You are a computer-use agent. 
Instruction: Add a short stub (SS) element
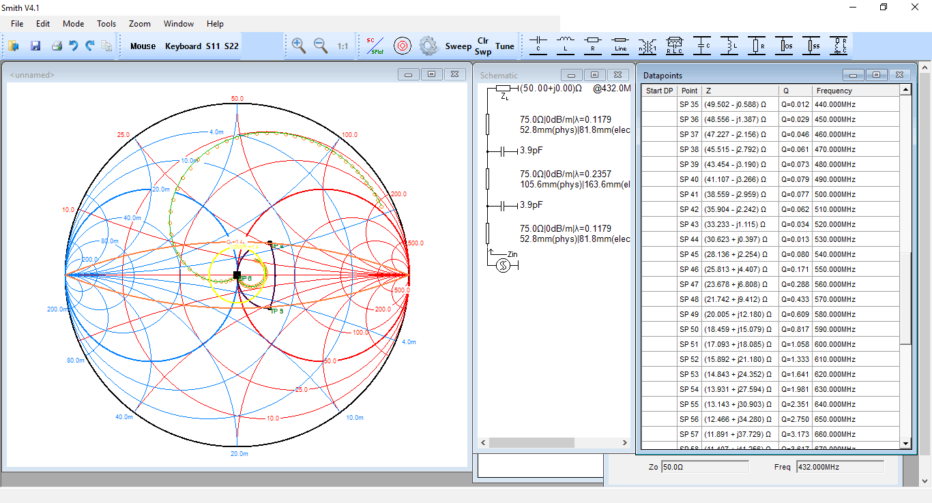(x=811, y=46)
